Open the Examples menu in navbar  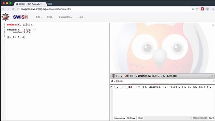(66, 17)
